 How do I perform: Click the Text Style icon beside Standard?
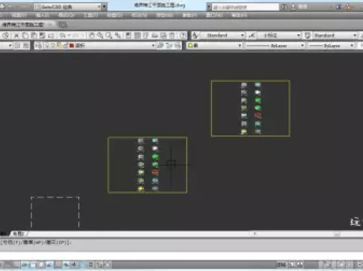coord(195,36)
